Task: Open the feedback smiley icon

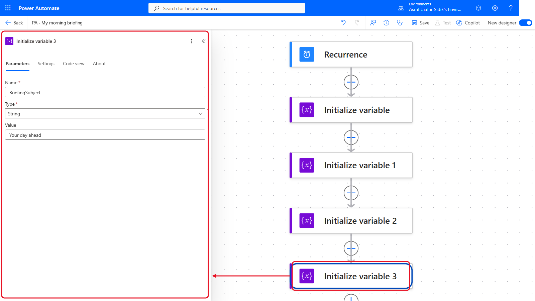Action: 478,8
